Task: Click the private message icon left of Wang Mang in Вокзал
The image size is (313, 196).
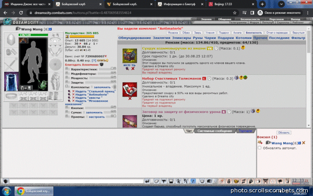Action: (260, 142)
